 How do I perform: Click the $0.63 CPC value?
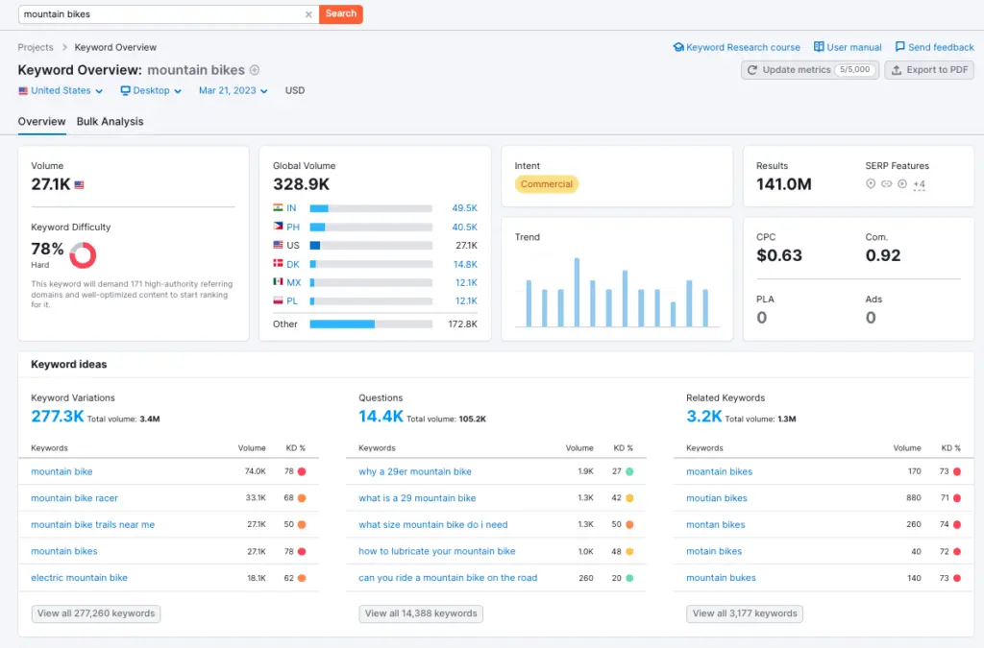778,255
